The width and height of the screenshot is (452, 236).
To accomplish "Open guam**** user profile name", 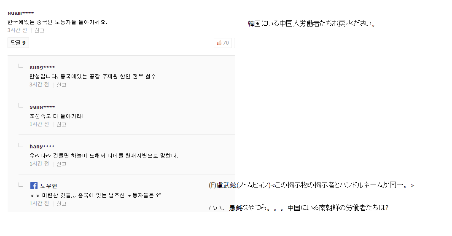I will 21,13.
